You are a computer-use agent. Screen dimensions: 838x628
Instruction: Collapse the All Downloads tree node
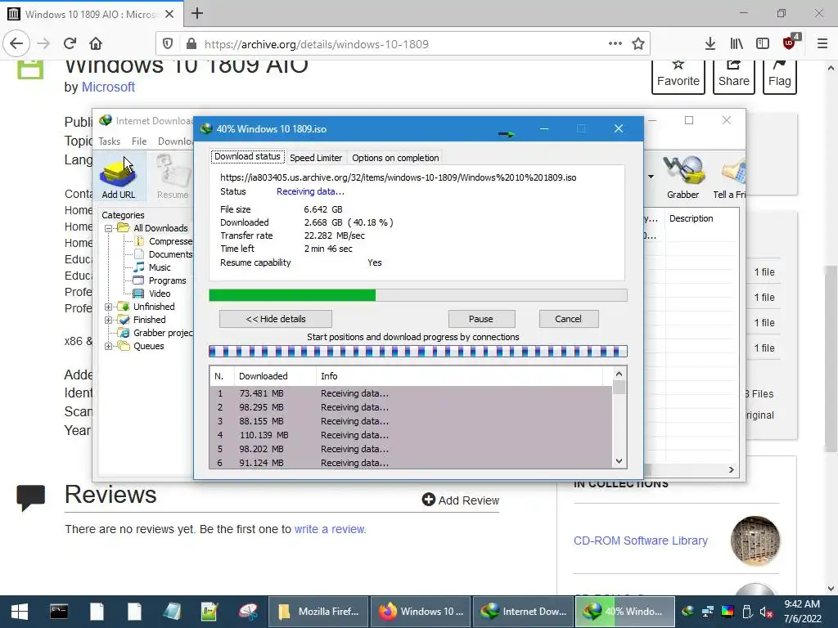108,229
